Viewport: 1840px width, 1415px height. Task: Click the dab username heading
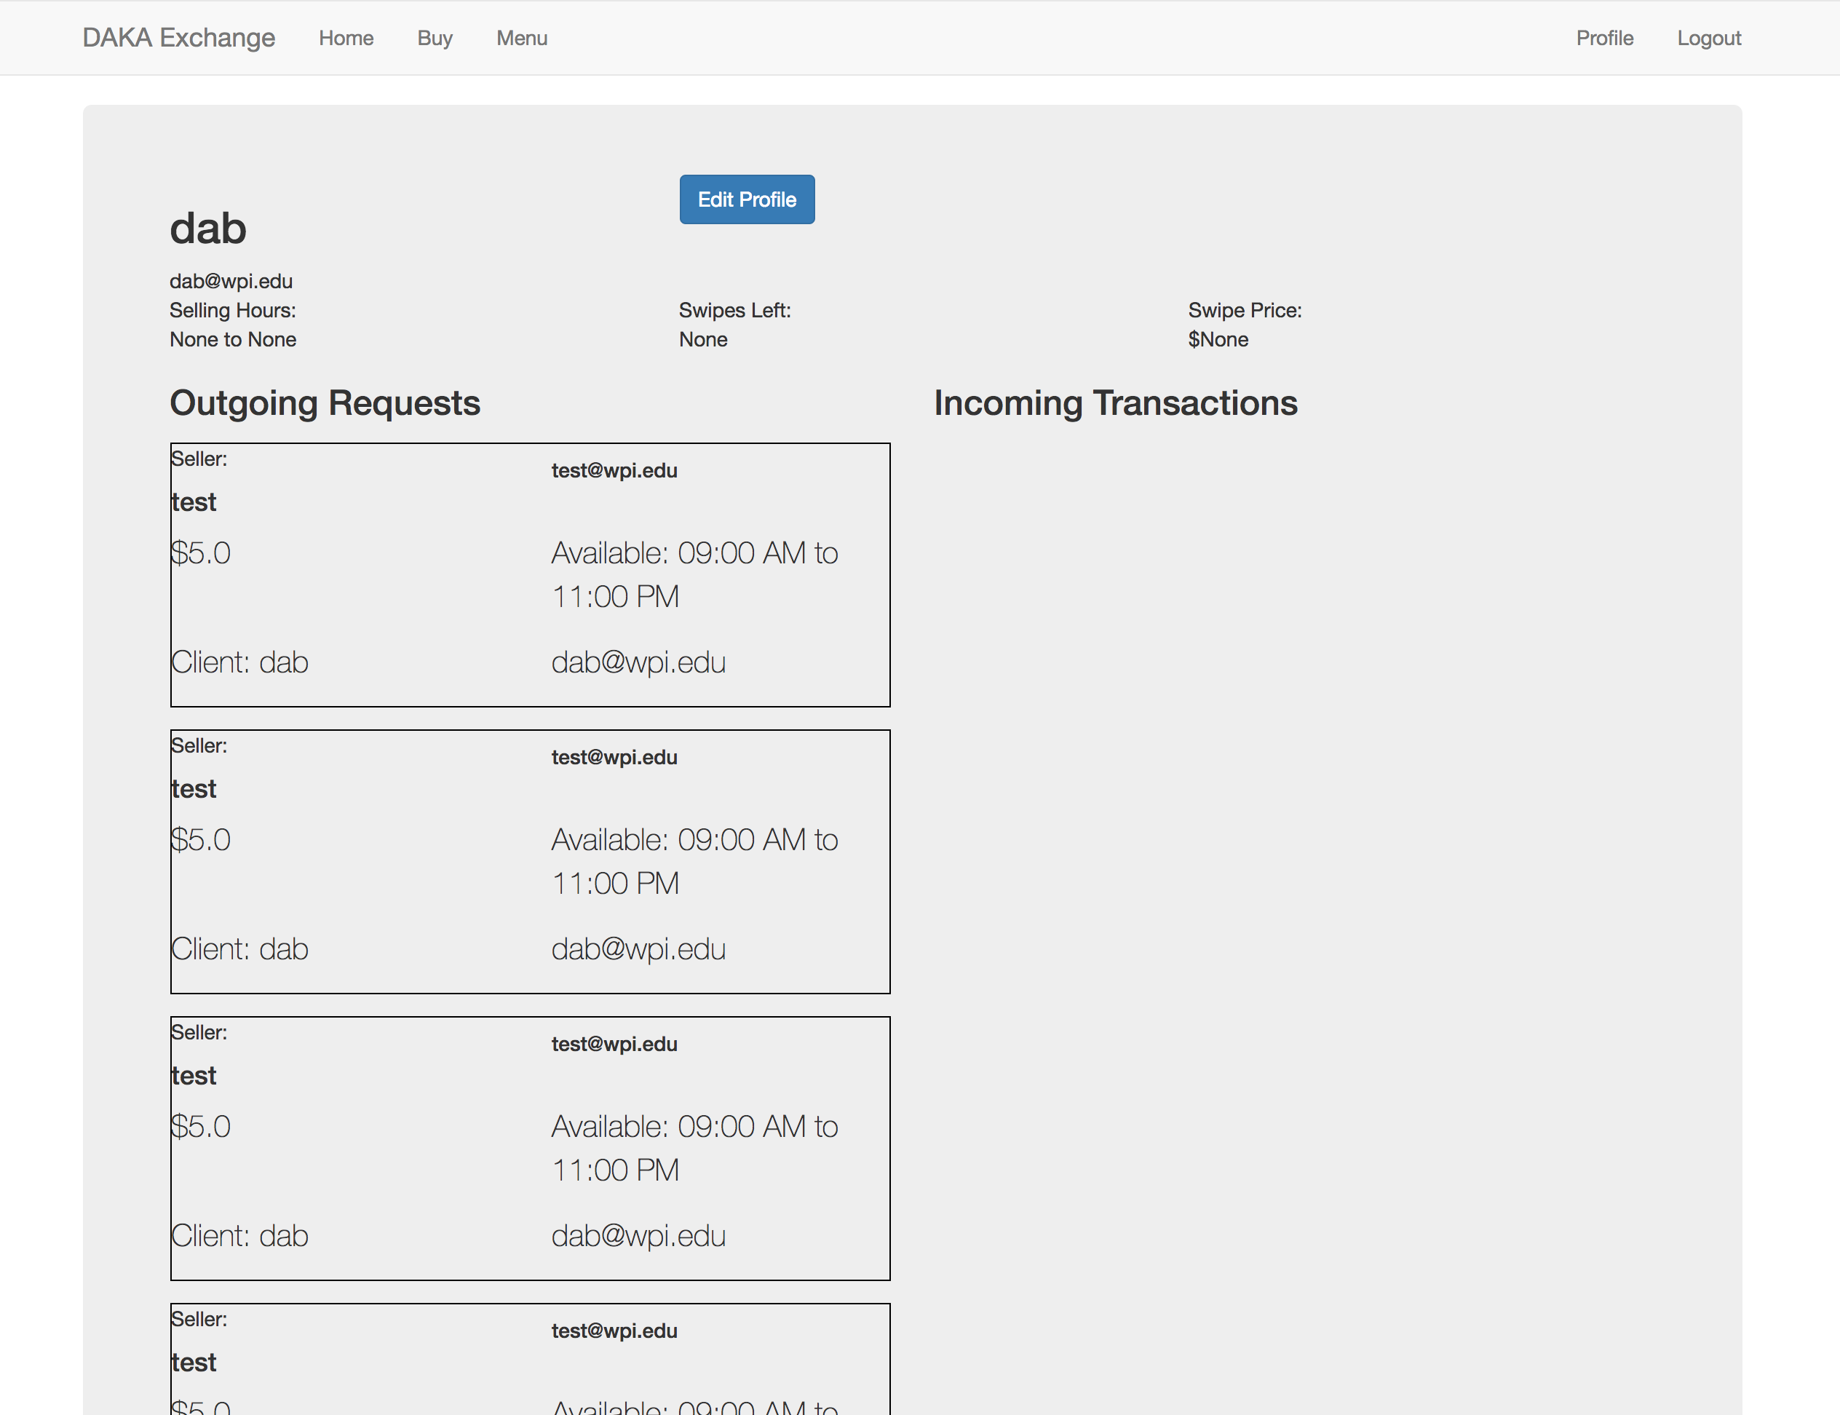pyautogui.click(x=208, y=229)
